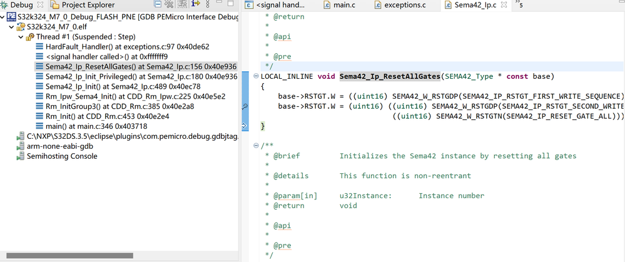This screenshot has height=262, width=625.
Task: Select arm-none-eabi-gdb process entry
Action: pos(60,146)
